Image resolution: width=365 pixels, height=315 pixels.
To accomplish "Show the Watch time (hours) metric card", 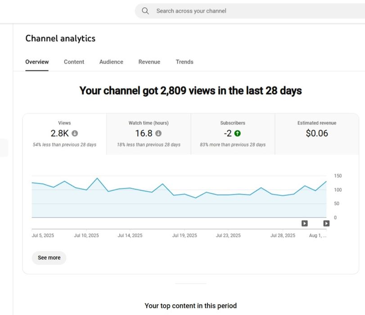I will (x=149, y=134).
